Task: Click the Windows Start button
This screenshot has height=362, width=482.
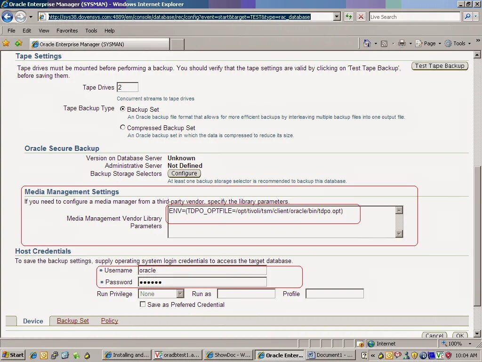Action: click(x=13, y=355)
